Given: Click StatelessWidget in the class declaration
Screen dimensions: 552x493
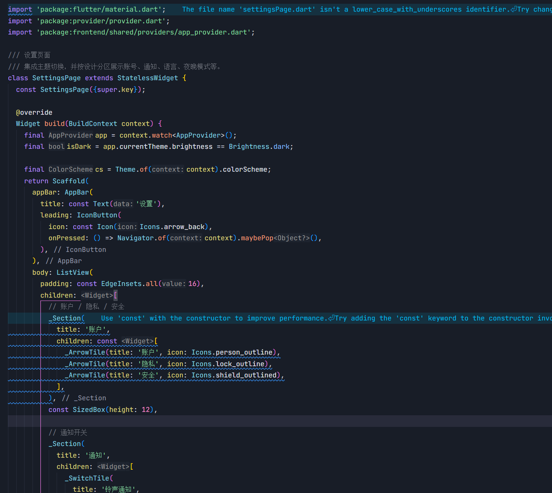Looking at the screenshot, I should [147, 78].
